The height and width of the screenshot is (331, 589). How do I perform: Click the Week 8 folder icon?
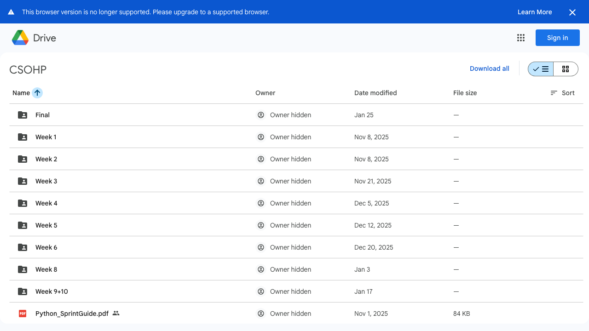tap(22, 269)
